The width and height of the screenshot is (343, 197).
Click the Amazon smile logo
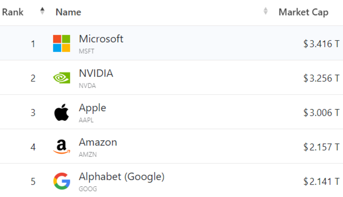tap(61, 147)
